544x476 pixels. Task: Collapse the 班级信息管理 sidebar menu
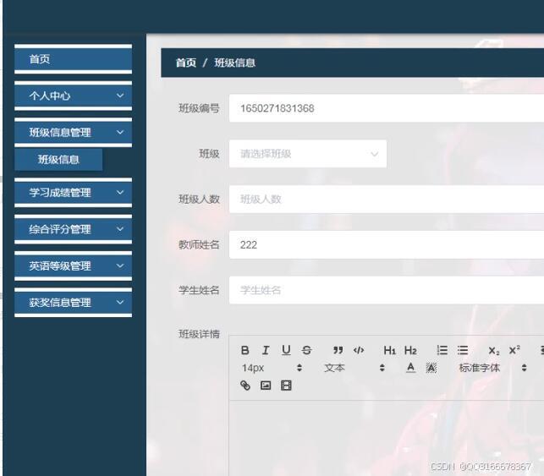pos(74,132)
